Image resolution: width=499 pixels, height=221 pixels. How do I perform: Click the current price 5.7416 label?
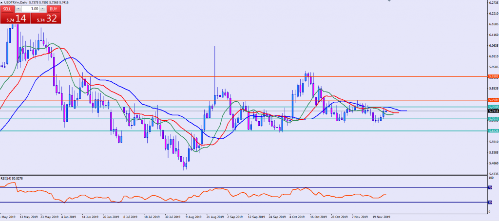tap(493, 111)
